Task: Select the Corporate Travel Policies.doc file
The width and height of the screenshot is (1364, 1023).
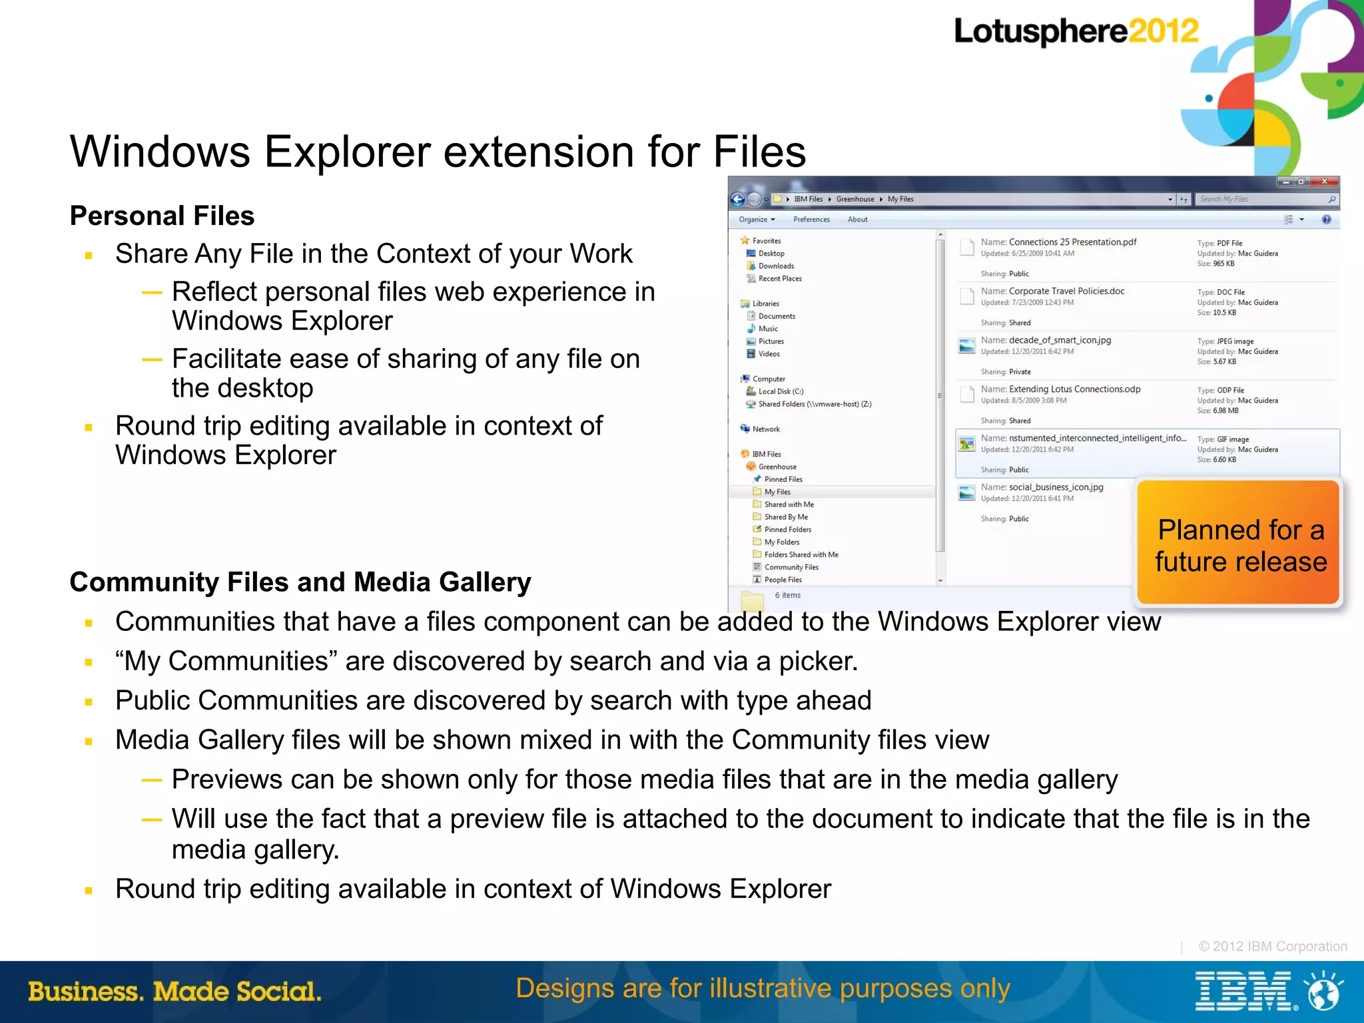Action: point(1146,306)
